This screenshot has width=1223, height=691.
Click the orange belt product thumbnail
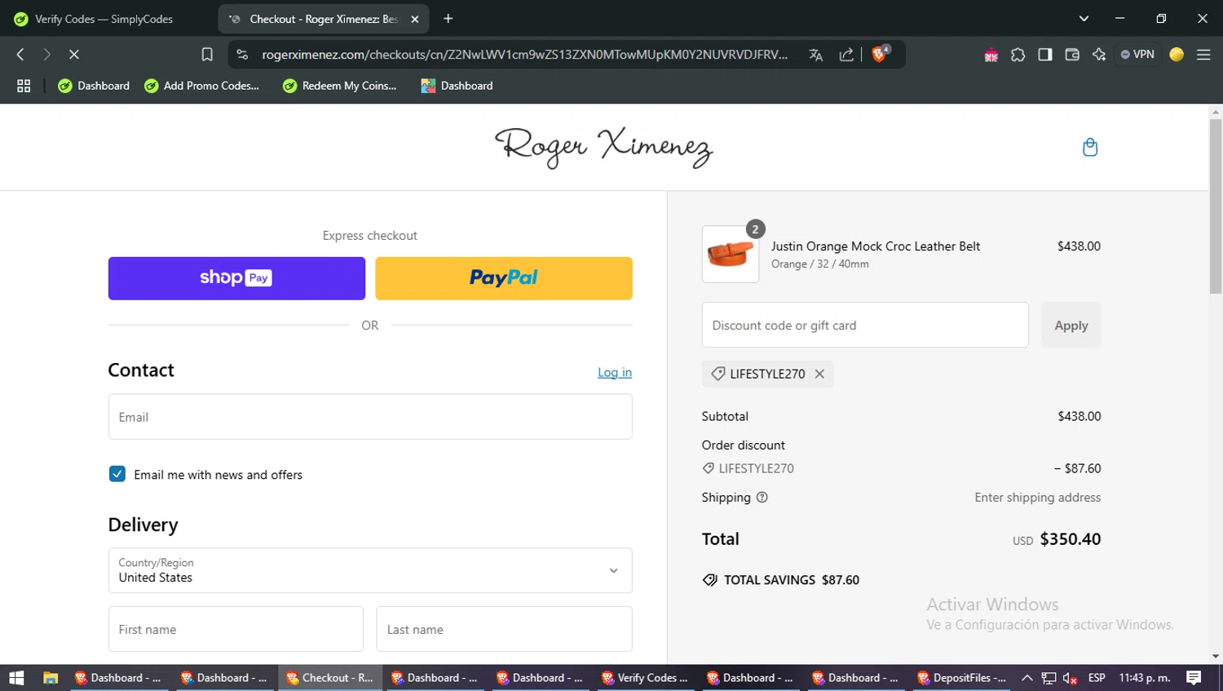point(731,254)
